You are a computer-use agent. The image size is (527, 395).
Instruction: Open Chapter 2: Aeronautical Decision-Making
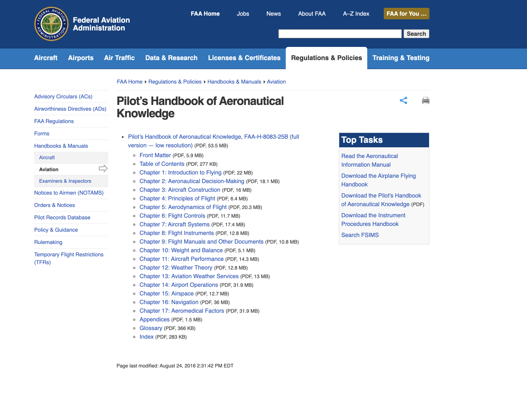(192, 181)
